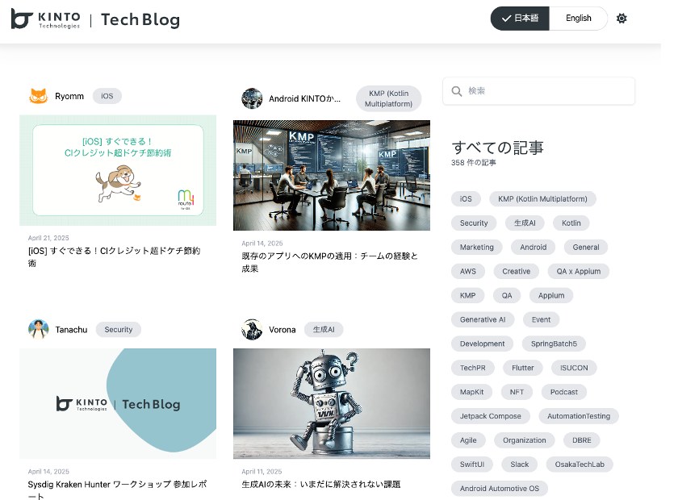Click Vorona's author avatar
The image size is (678, 500).
pos(252,329)
